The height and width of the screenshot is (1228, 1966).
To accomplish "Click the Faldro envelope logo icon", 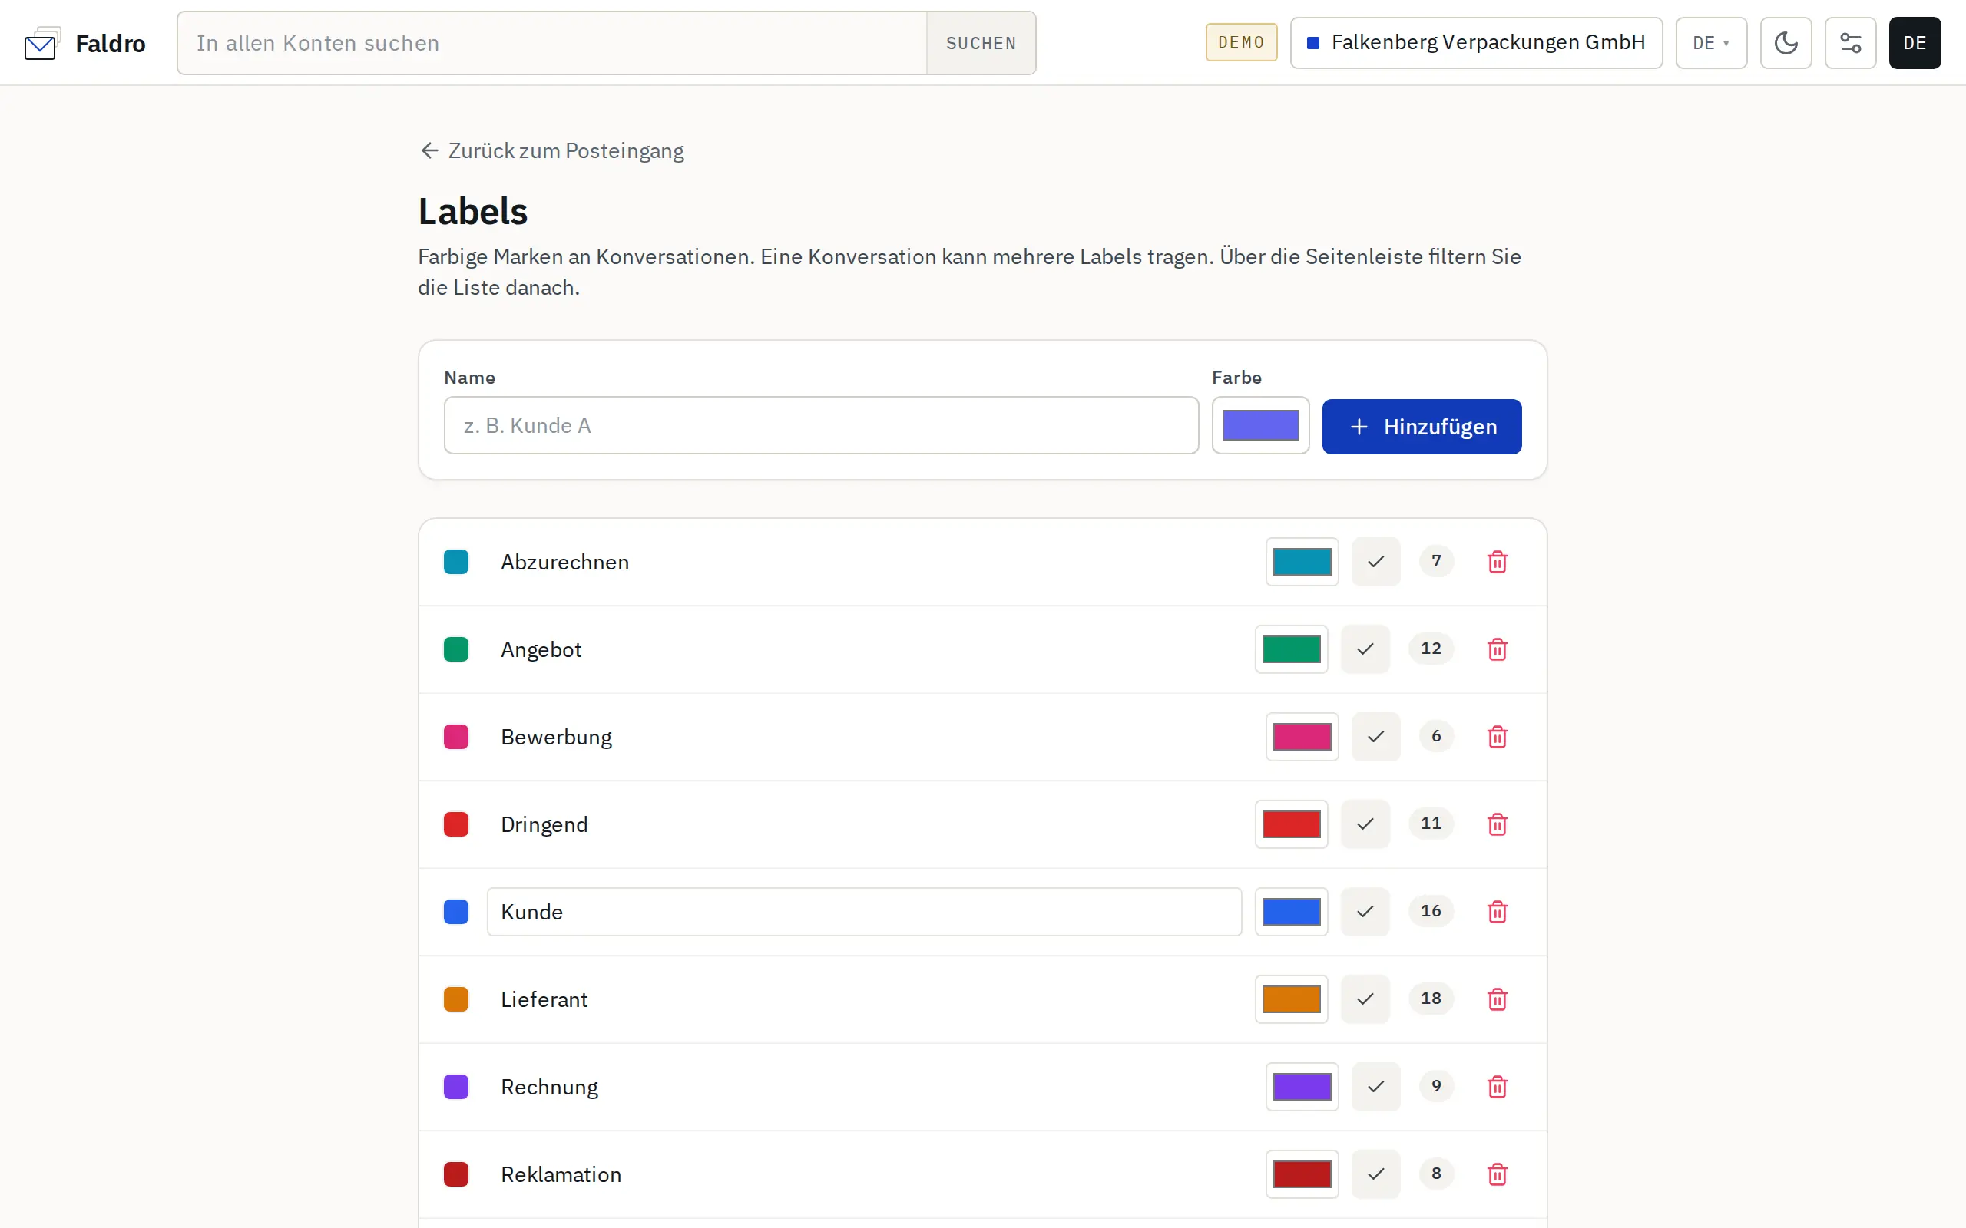I will pyautogui.click(x=42, y=43).
